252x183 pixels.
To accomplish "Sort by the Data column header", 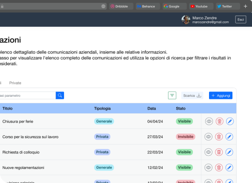I will click(x=151, y=109).
